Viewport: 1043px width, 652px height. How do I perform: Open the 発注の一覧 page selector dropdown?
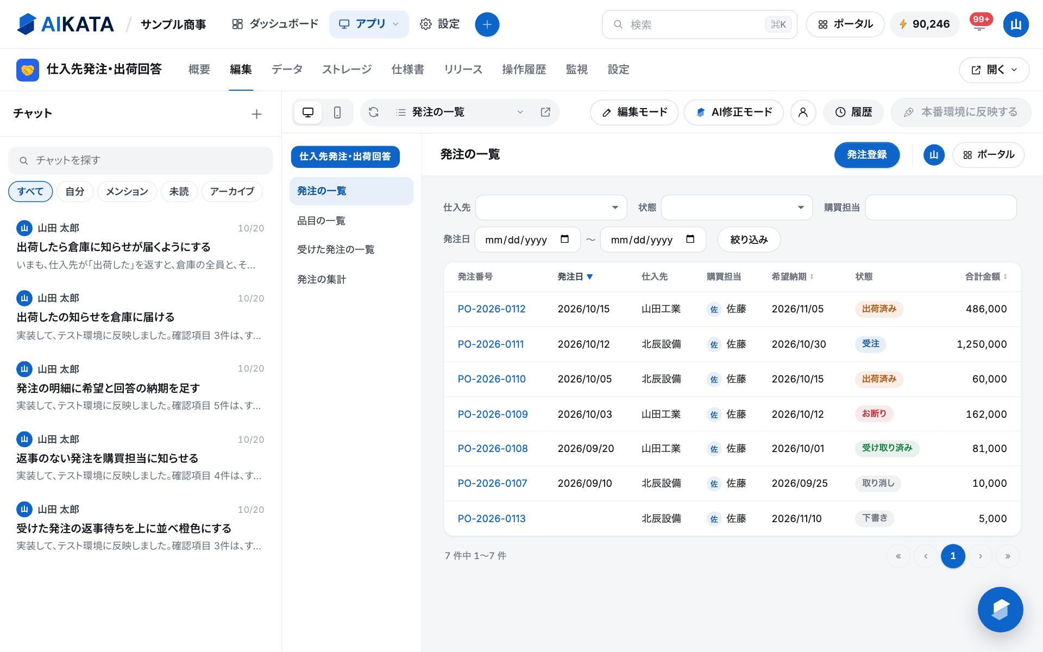coord(460,112)
